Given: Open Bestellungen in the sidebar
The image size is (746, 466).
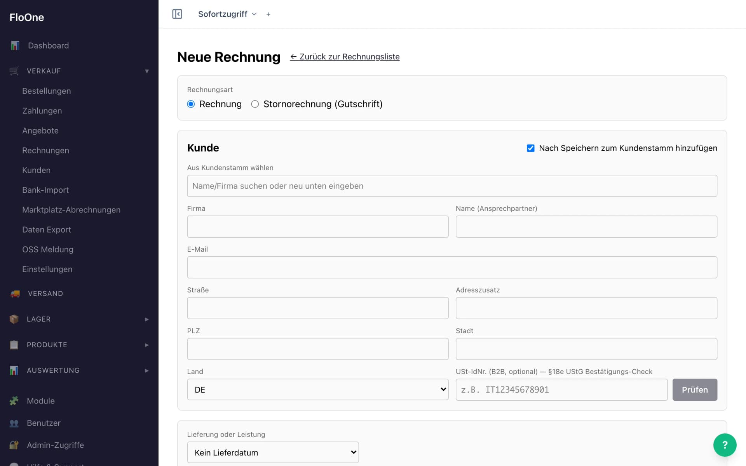Looking at the screenshot, I should (47, 91).
